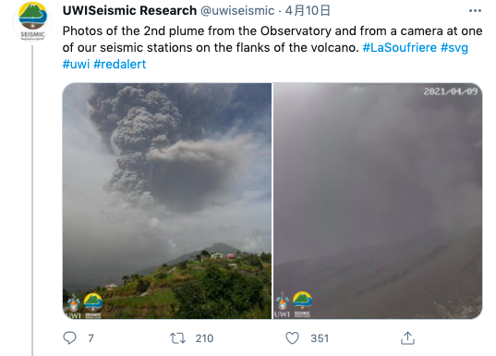
Task: Open the share tweet icon
Action: (407, 338)
